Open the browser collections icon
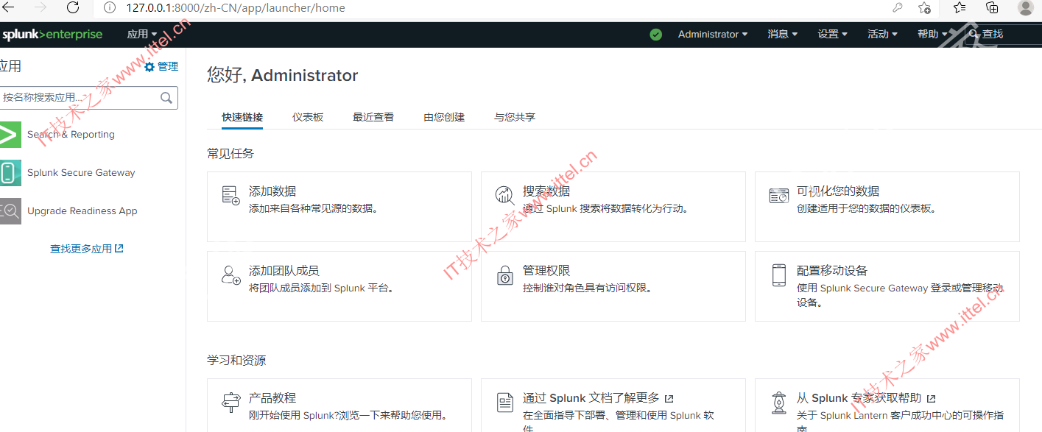The height and width of the screenshot is (432, 1042). click(x=992, y=8)
